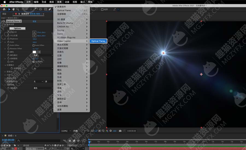This screenshot has height=150, width=246.
Task: Switch to the 项目 panel tab
Action: pyautogui.click(x=4, y=14)
